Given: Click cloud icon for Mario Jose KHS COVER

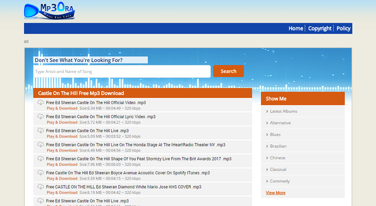Looking at the screenshot, I should point(40,187).
